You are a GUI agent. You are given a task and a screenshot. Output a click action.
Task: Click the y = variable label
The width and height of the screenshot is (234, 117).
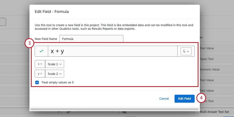click(x=40, y=74)
